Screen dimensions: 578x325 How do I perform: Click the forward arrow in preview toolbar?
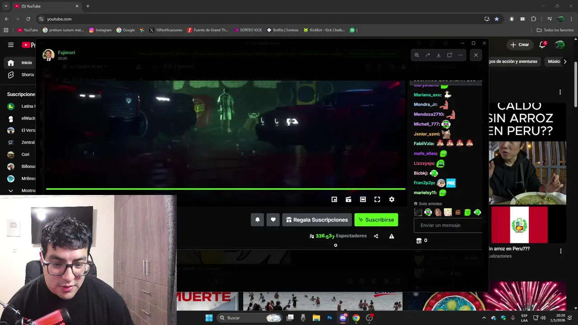428,55
